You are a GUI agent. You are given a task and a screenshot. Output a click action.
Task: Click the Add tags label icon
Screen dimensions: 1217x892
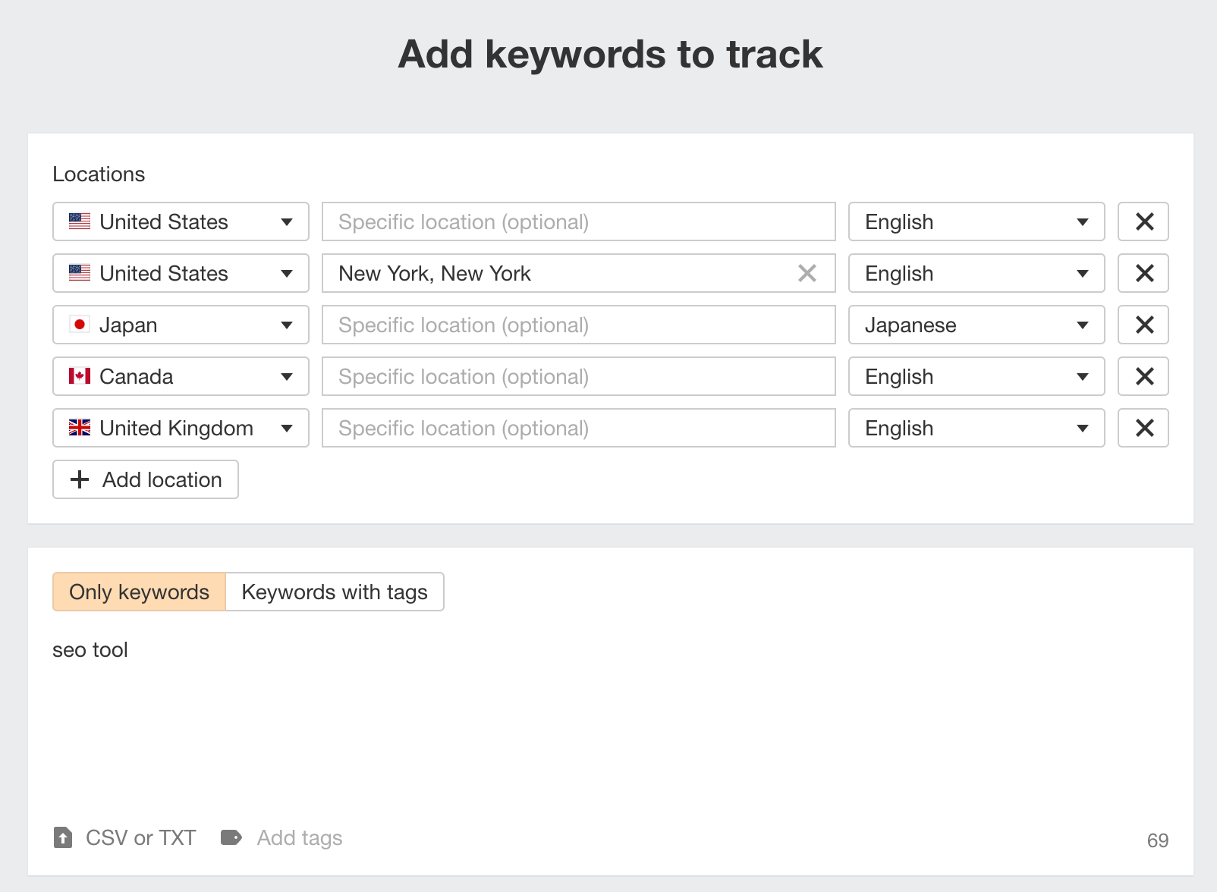point(231,837)
